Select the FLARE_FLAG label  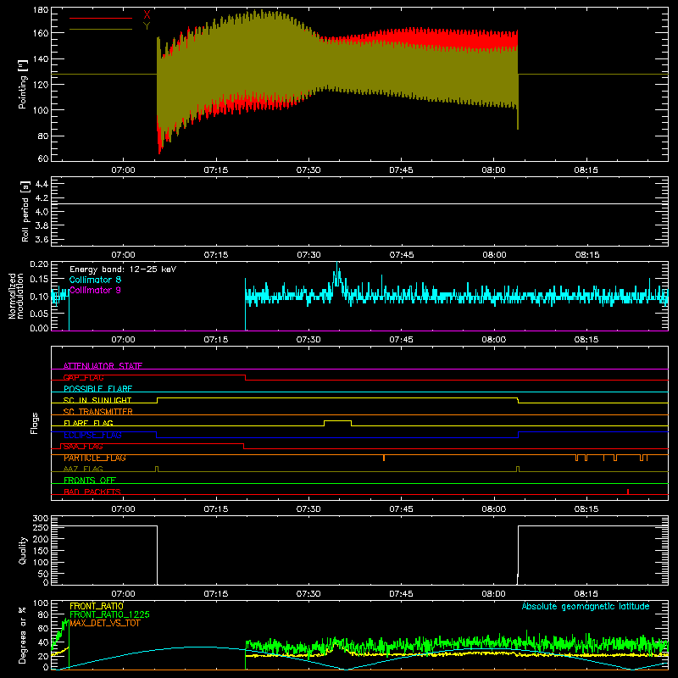point(88,423)
